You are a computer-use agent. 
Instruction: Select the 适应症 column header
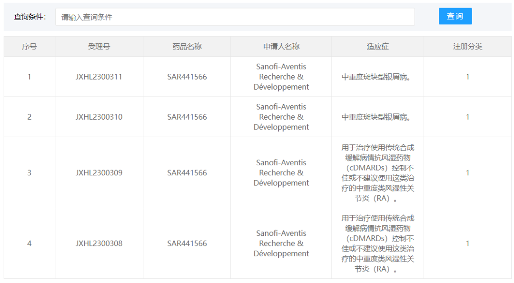pyautogui.click(x=378, y=47)
